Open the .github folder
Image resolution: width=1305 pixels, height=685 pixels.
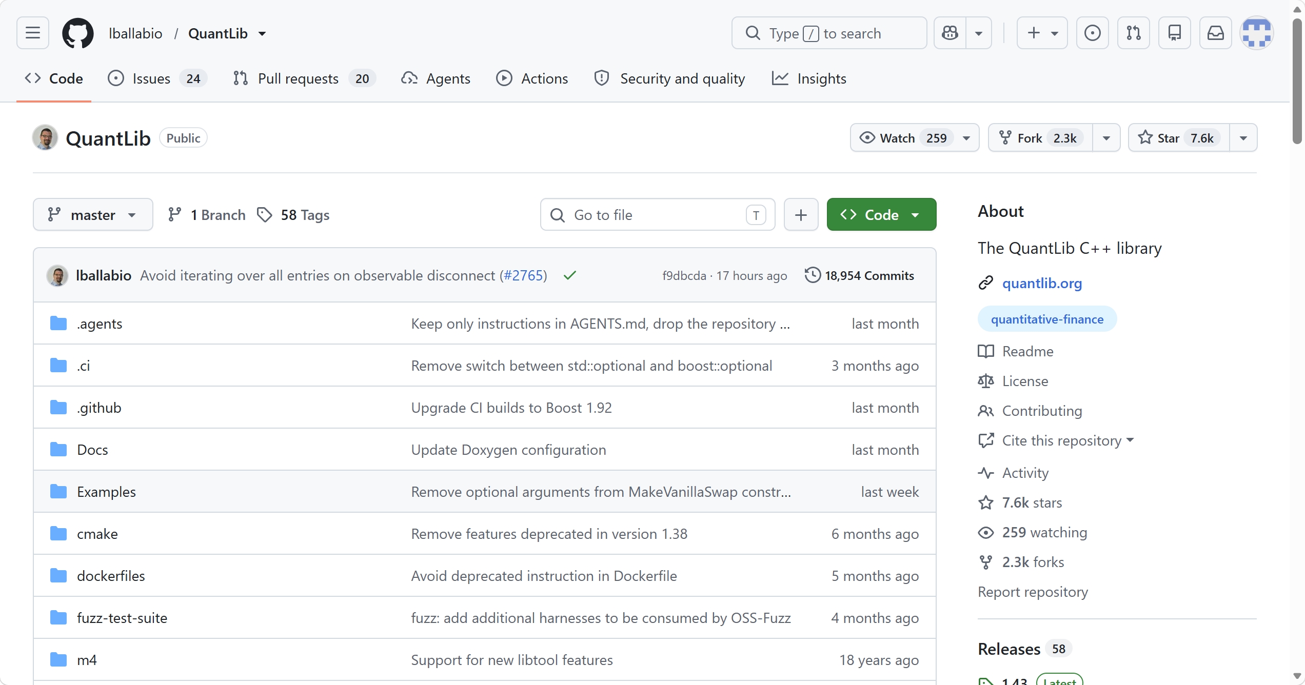click(x=99, y=408)
